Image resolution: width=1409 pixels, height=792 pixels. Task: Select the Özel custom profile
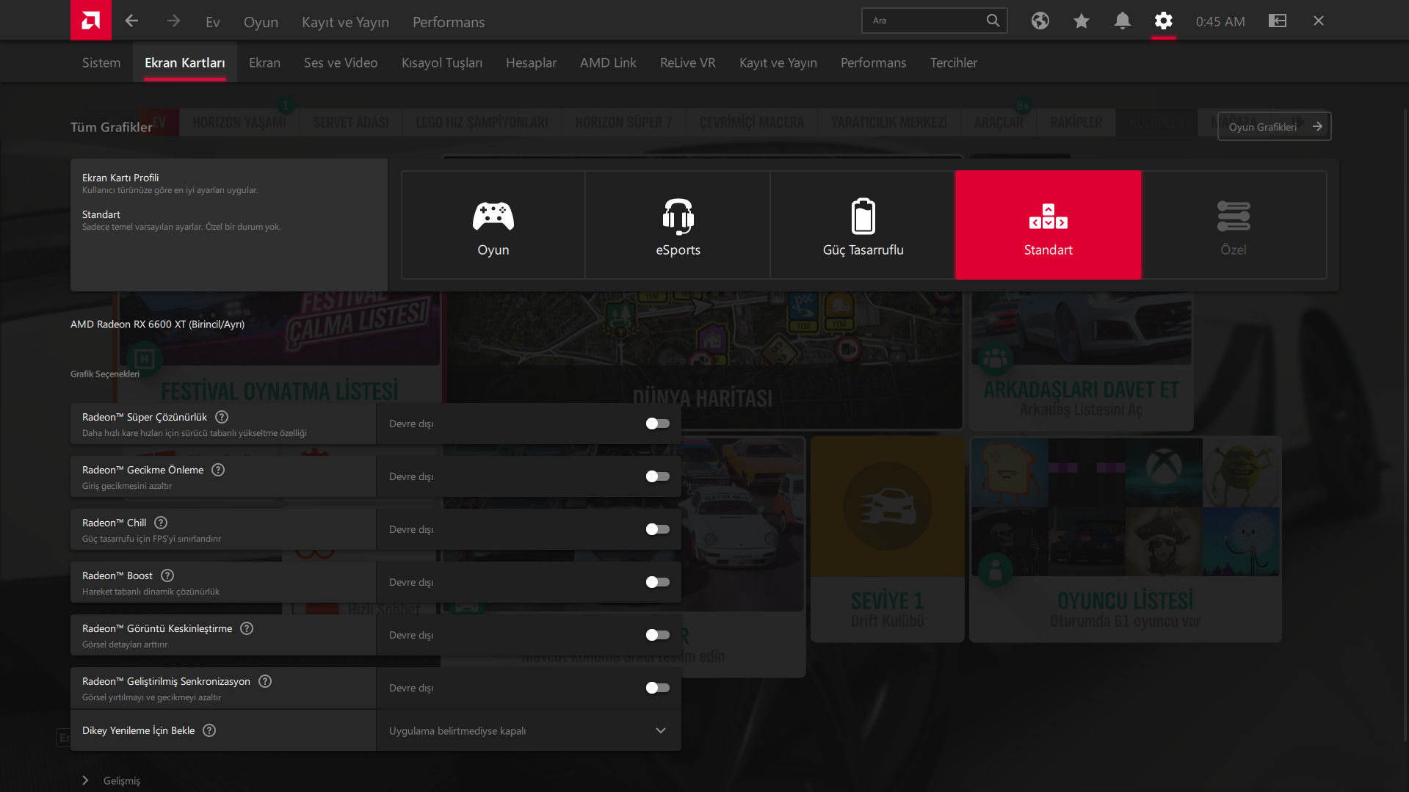(x=1234, y=225)
